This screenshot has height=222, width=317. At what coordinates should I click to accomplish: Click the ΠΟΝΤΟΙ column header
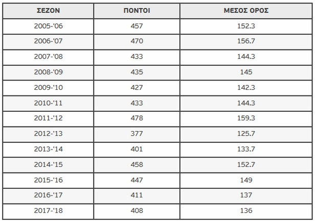point(137,11)
